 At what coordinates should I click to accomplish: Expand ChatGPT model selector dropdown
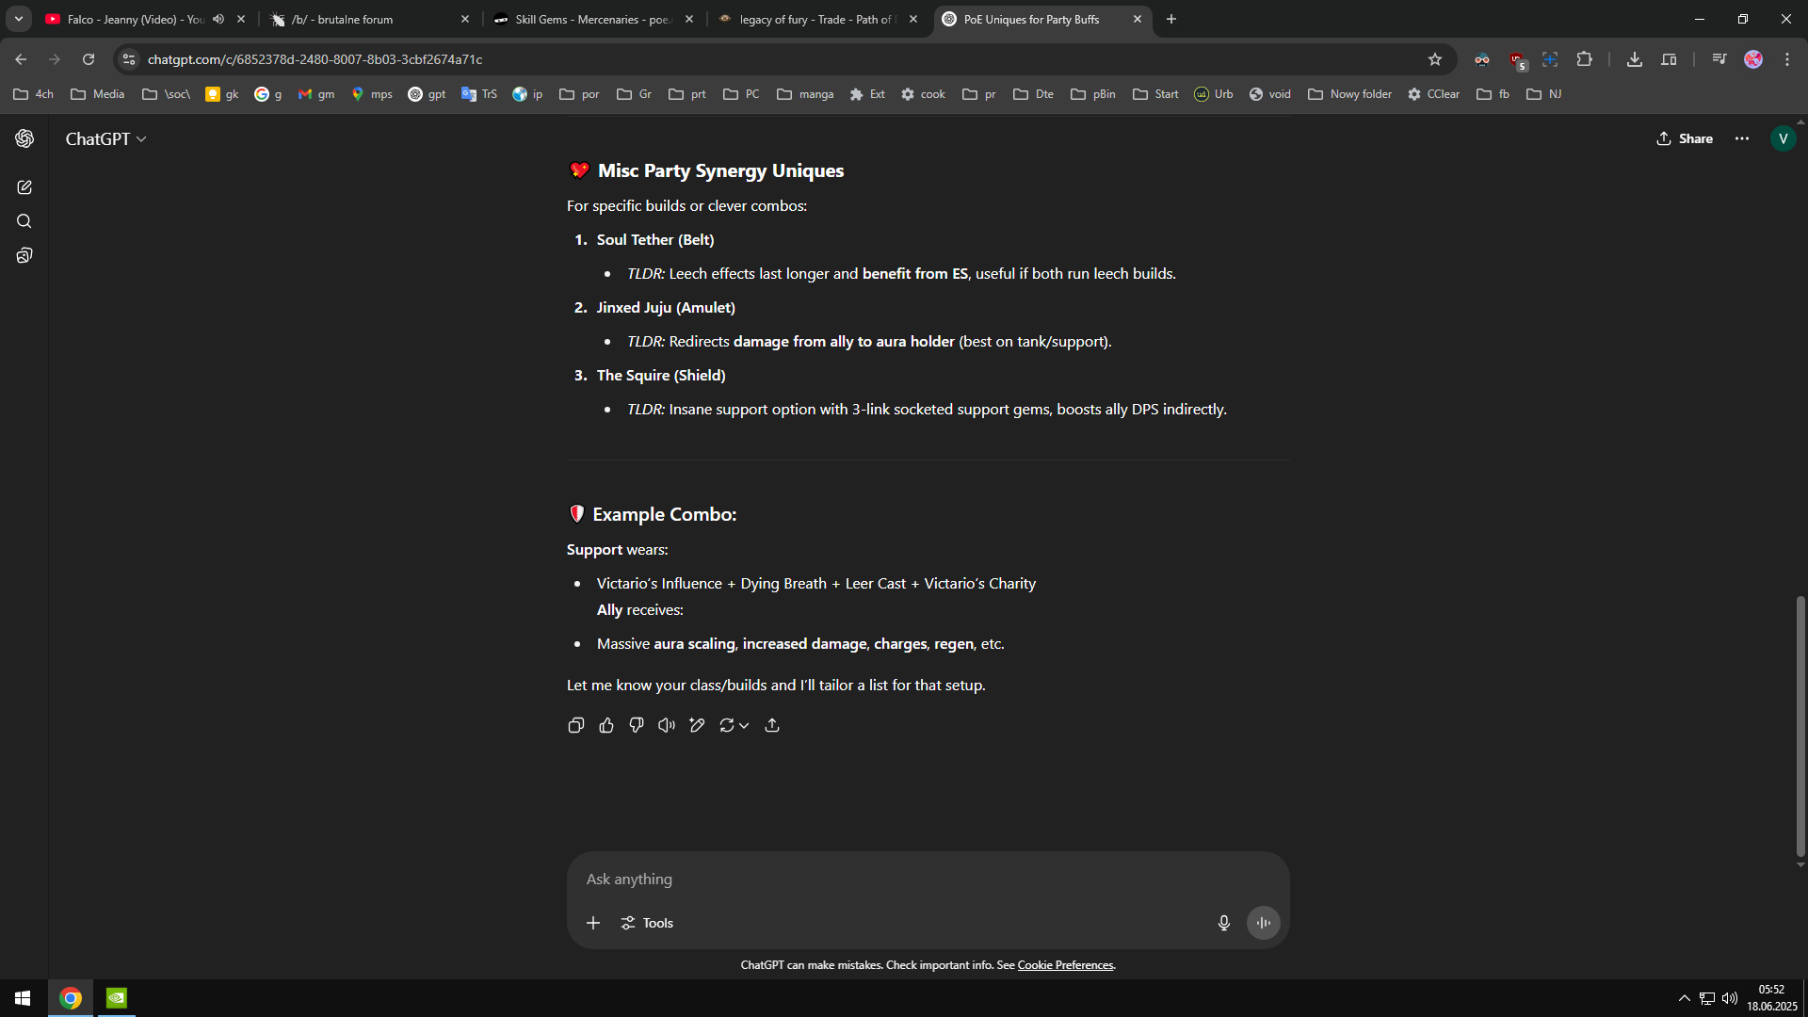[105, 138]
